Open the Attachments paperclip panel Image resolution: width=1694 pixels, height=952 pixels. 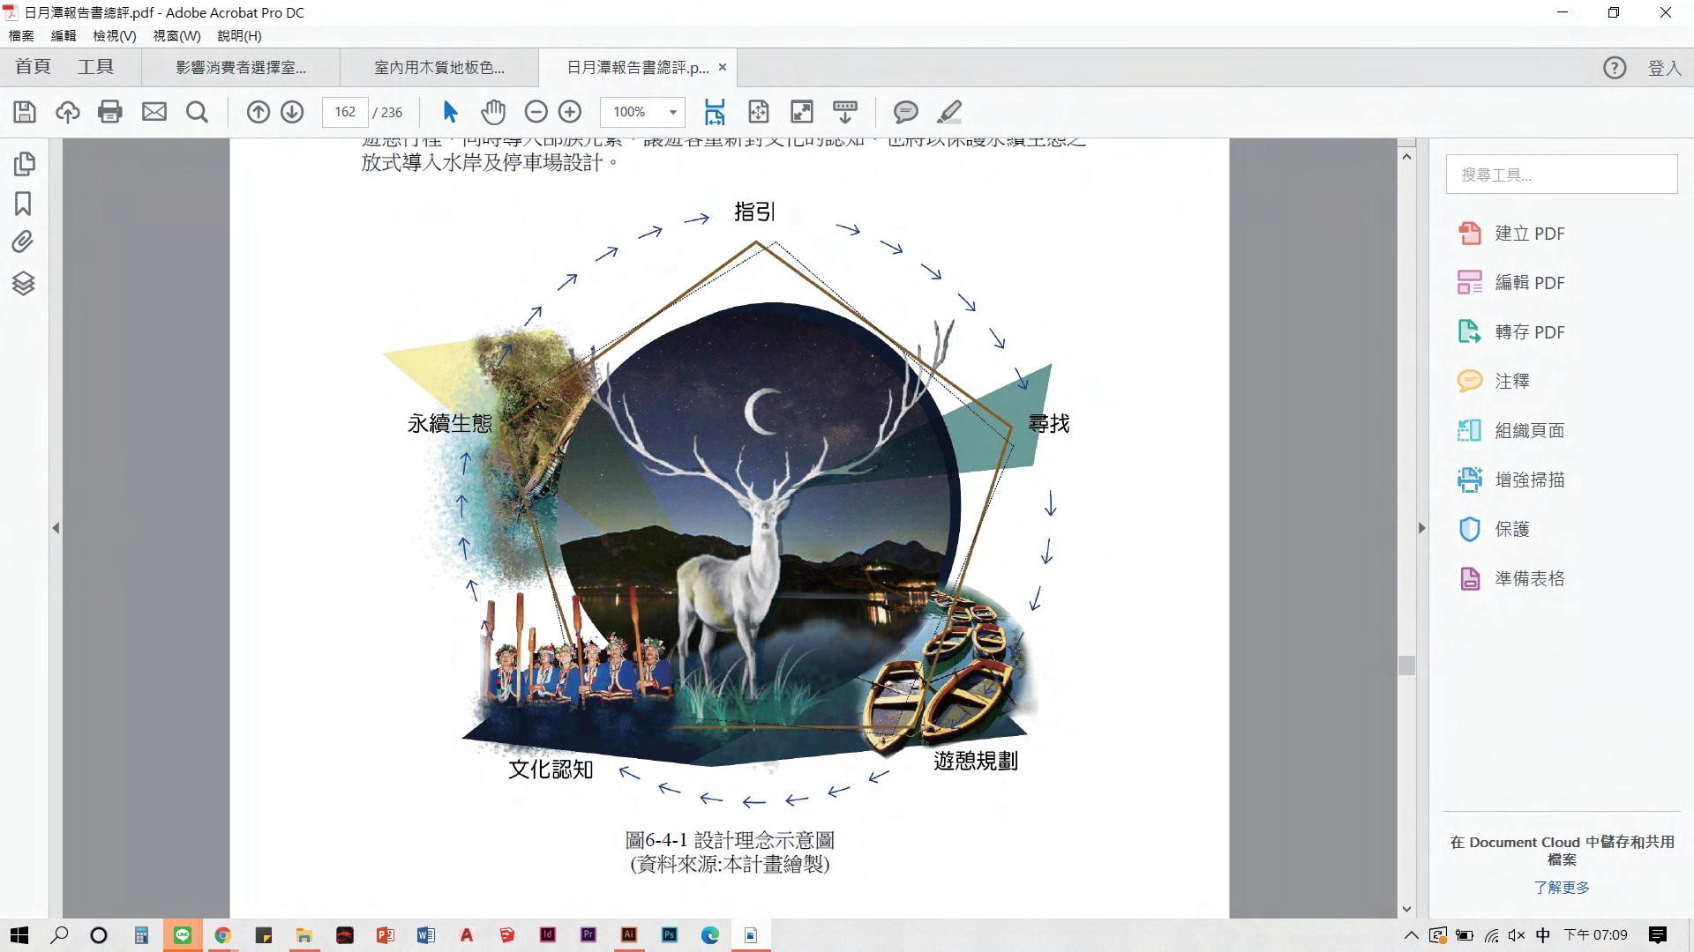coord(23,242)
